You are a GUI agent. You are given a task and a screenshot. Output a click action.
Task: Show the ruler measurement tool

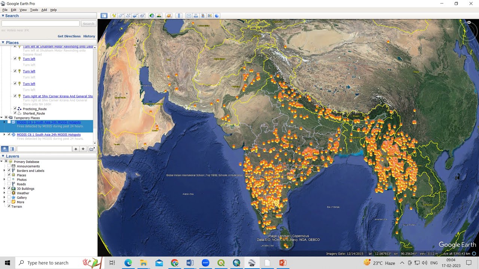pos(179,16)
